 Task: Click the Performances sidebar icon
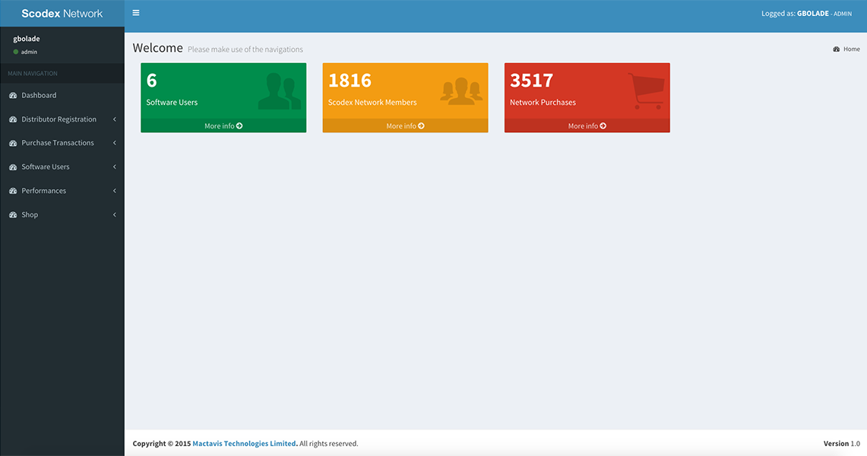(13, 191)
